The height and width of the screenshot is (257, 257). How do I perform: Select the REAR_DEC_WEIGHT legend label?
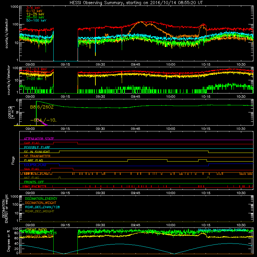pyautogui.click(x=40, y=211)
